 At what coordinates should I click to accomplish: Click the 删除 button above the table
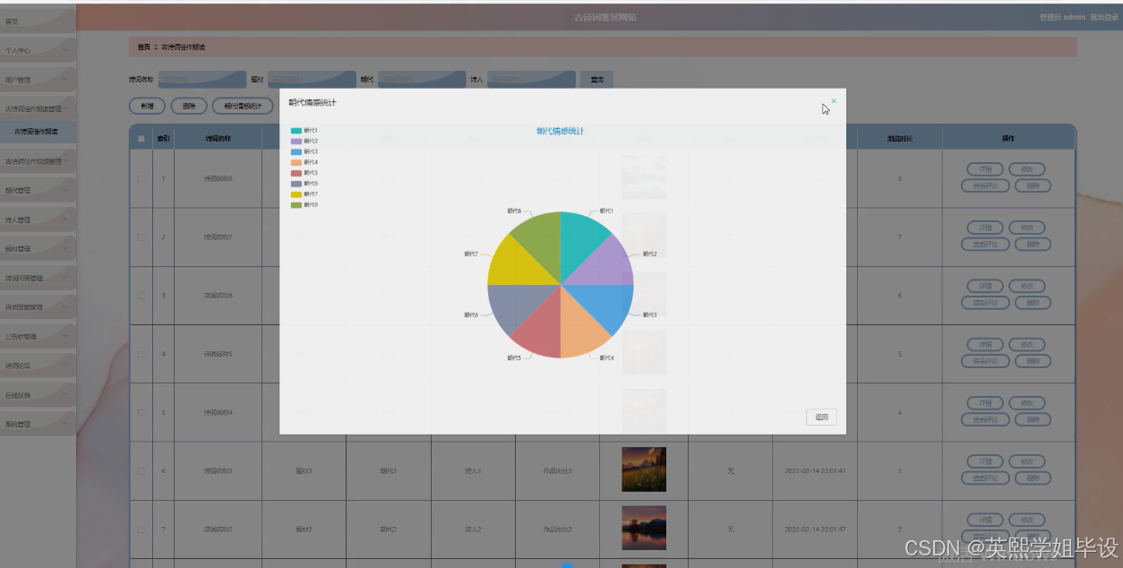coord(189,106)
